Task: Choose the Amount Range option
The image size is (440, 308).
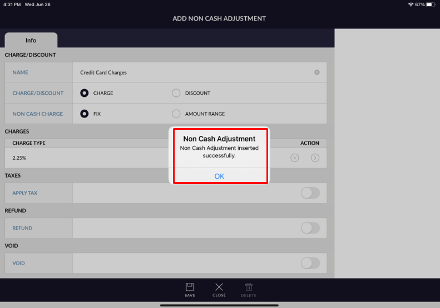Action: click(176, 114)
